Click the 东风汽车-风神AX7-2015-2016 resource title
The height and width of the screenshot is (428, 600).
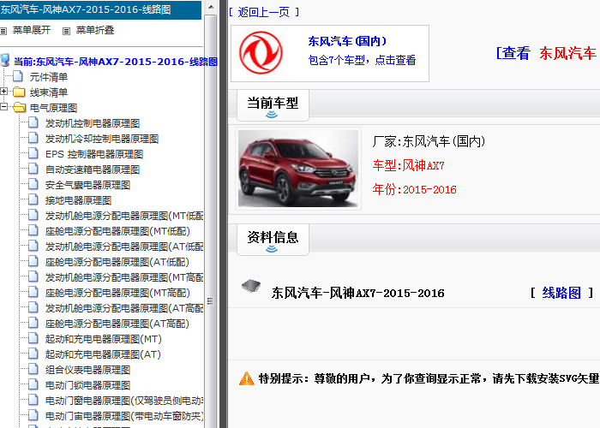357,293
